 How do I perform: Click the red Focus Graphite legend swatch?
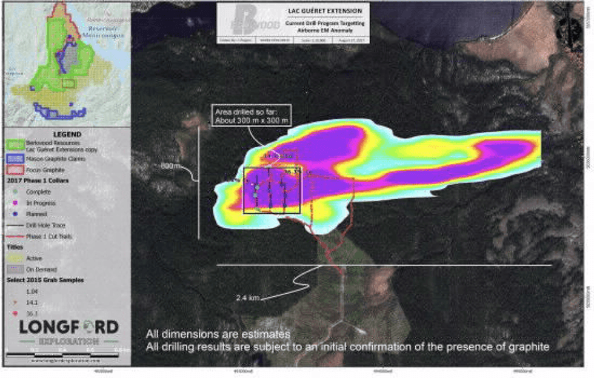[x=14, y=170]
